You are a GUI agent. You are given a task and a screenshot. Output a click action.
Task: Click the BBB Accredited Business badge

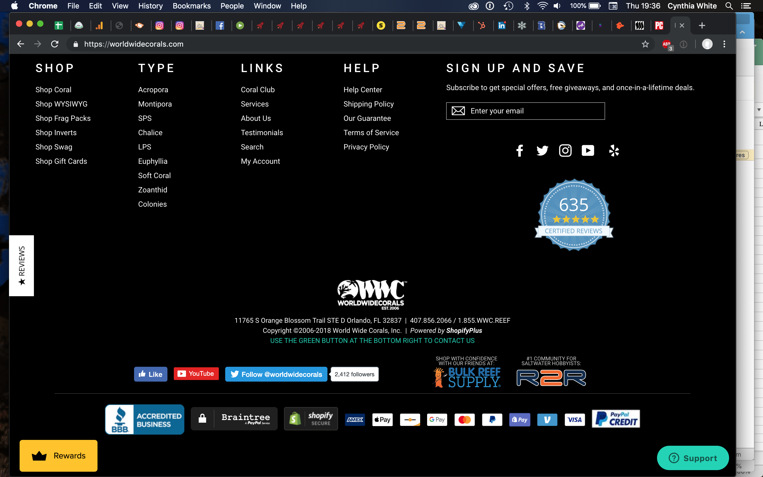(x=145, y=419)
